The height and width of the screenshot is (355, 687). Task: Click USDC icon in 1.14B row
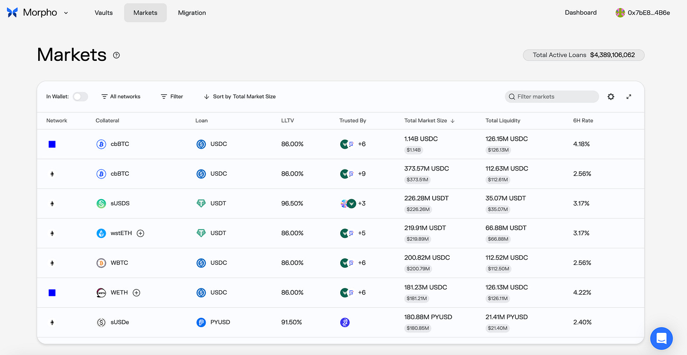pyautogui.click(x=201, y=144)
